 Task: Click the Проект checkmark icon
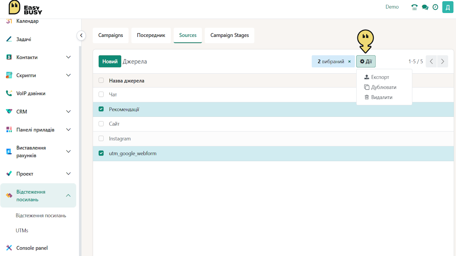(x=9, y=174)
